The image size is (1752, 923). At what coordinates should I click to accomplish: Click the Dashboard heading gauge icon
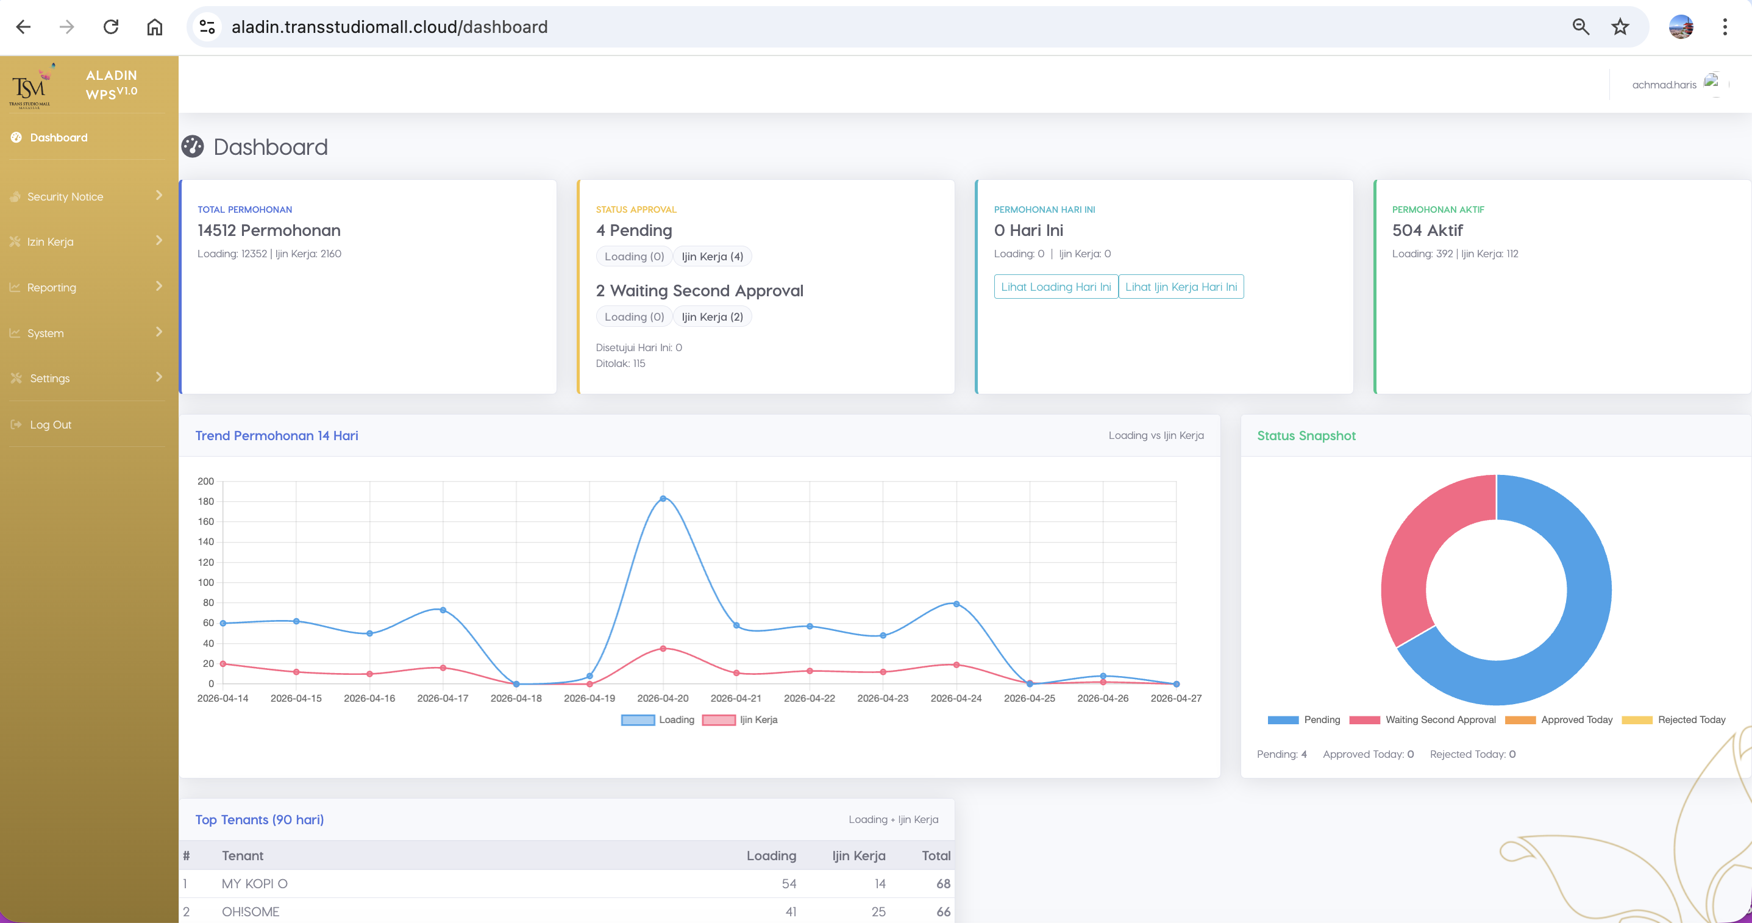193,146
